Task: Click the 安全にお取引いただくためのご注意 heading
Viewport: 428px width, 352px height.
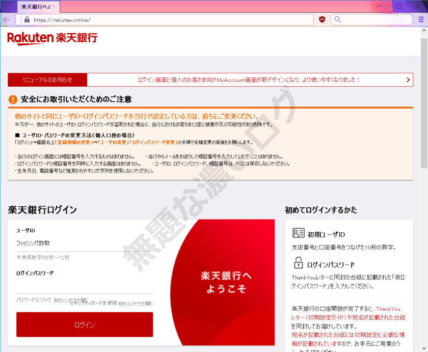Action: 76,99
